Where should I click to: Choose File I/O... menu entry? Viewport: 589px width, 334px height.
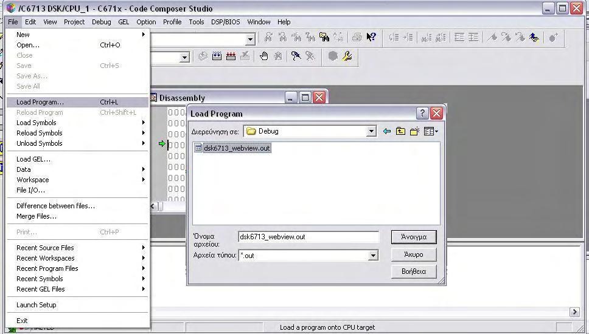click(77, 190)
